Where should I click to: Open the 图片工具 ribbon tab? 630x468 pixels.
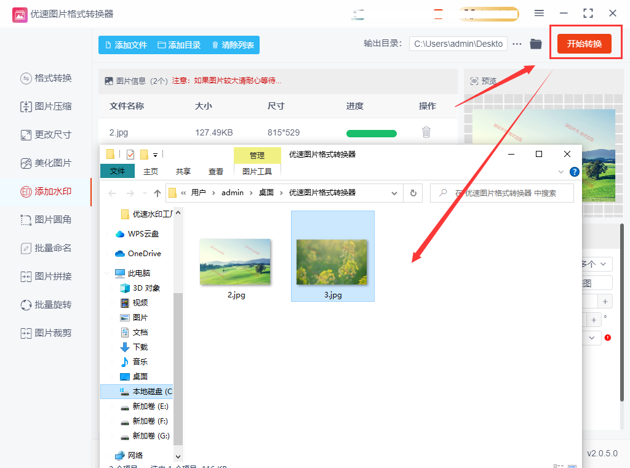click(257, 172)
